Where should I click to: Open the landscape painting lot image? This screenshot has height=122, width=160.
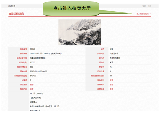click(80, 32)
